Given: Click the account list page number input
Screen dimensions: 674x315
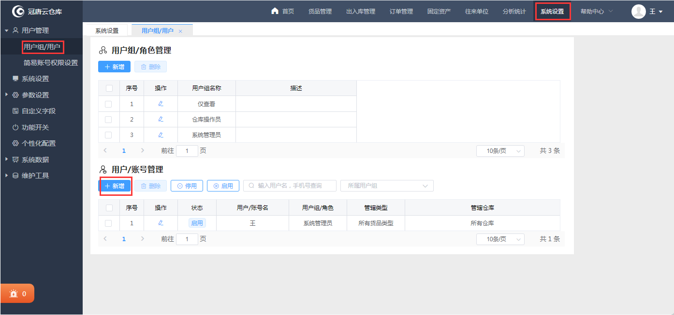Looking at the screenshot, I should [187, 238].
